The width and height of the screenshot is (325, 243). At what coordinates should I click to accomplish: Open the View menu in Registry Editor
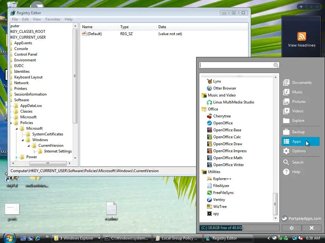[x=37, y=19]
